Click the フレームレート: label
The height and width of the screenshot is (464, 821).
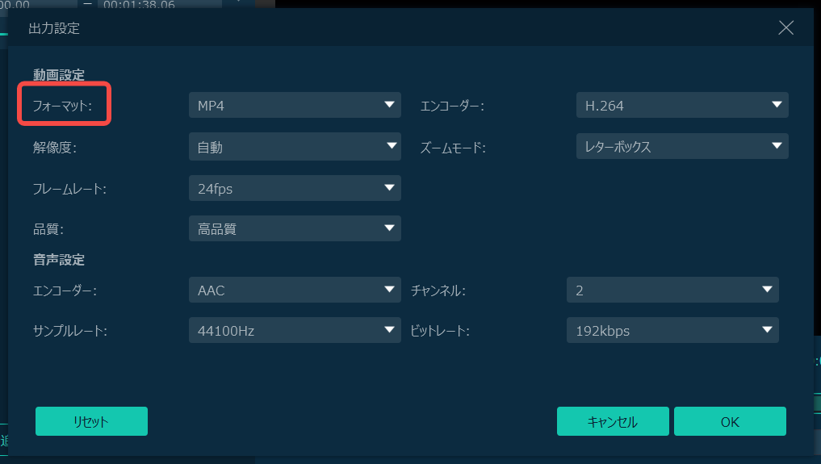69,189
